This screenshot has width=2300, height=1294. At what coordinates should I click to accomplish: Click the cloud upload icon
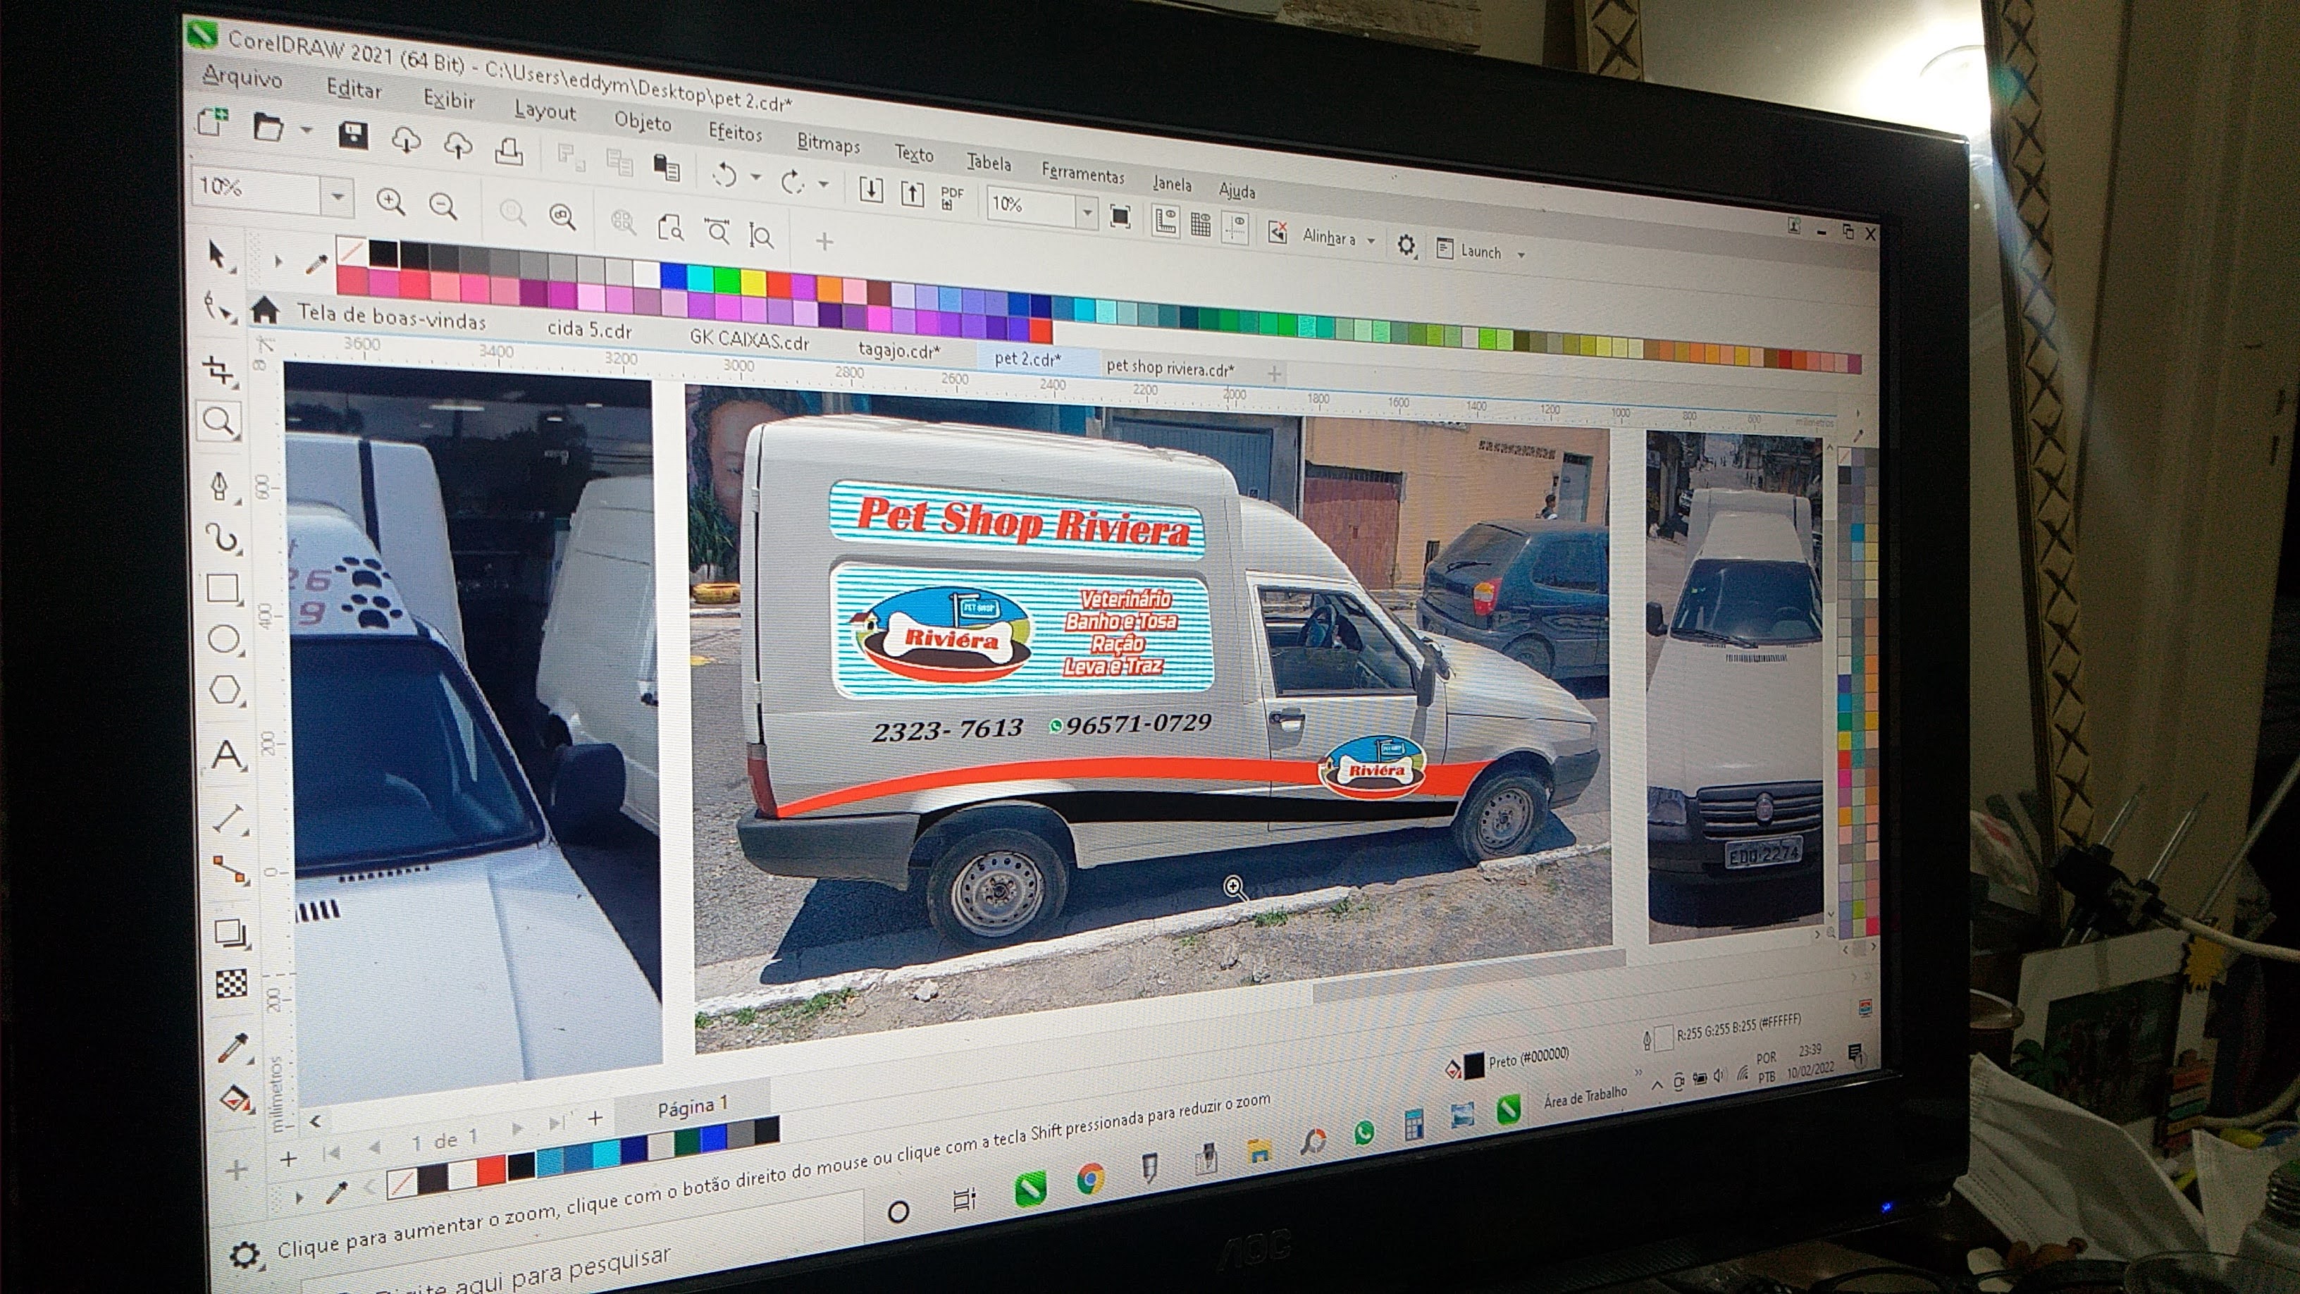coord(458,146)
